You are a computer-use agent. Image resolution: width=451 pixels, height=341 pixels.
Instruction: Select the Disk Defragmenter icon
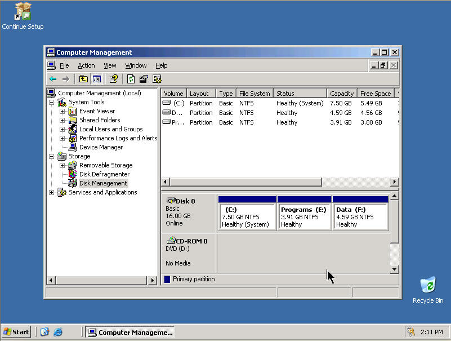pyautogui.click(x=73, y=174)
